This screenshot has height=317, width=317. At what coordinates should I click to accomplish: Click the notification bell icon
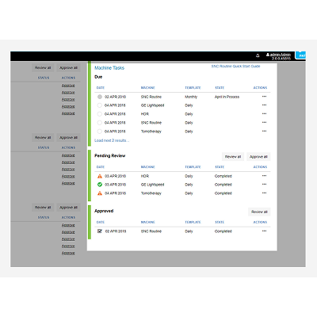(x=258, y=55)
